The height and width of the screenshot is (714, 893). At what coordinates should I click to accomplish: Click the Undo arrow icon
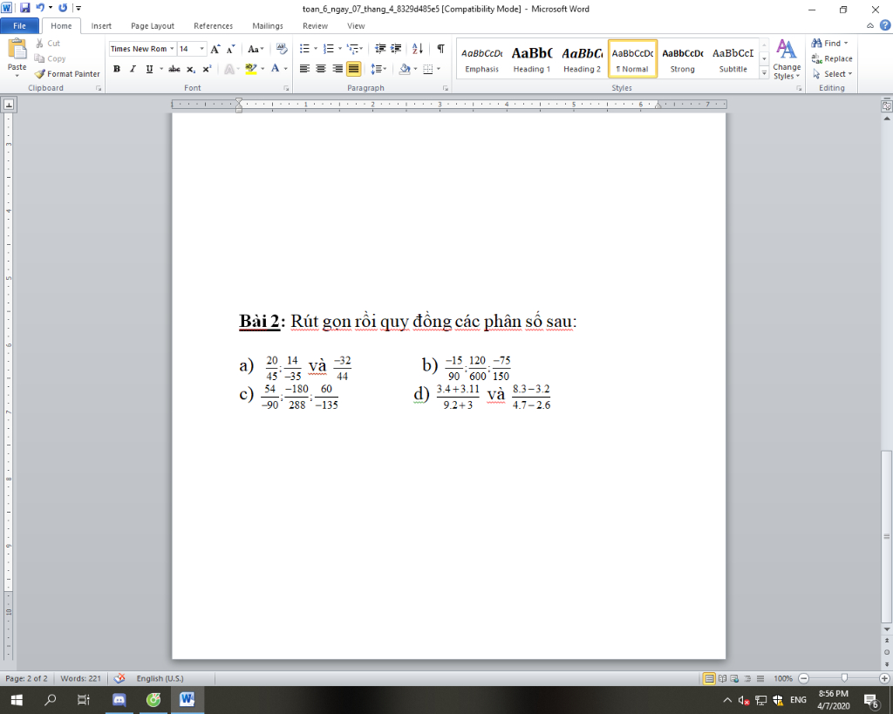click(40, 8)
